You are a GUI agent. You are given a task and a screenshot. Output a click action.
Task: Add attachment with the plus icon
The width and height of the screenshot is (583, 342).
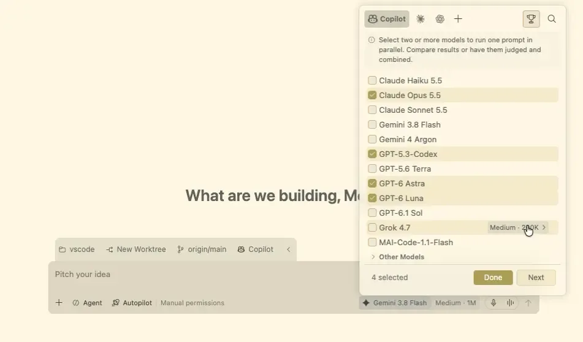click(x=59, y=303)
